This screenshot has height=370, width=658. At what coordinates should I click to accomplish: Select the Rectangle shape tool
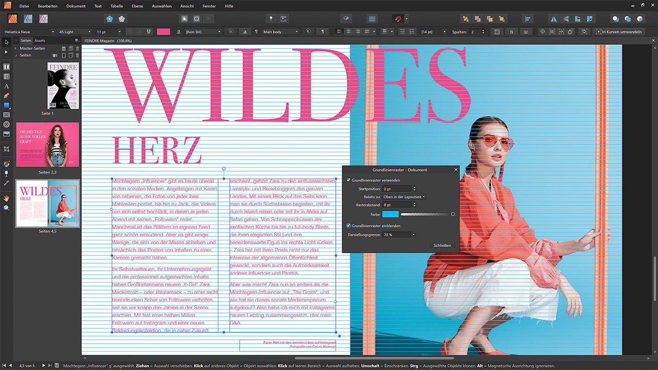coord(6,105)
